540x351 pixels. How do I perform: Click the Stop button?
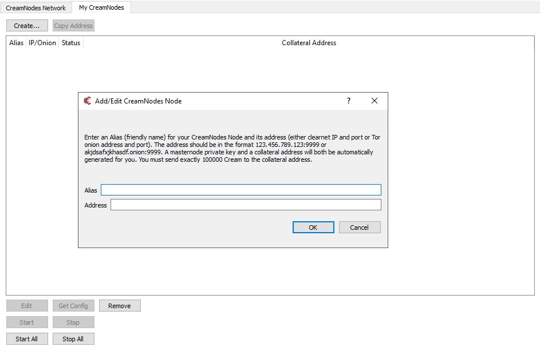[73, 322]
